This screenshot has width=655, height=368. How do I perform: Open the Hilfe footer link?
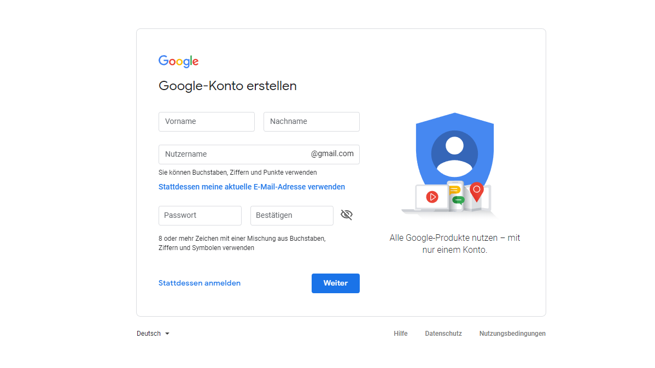(400, 334)
